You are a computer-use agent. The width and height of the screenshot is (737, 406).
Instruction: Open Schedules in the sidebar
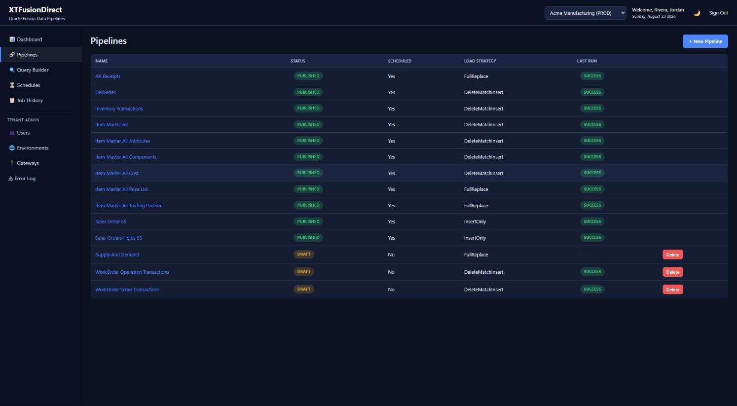click(x=41, y=85)
